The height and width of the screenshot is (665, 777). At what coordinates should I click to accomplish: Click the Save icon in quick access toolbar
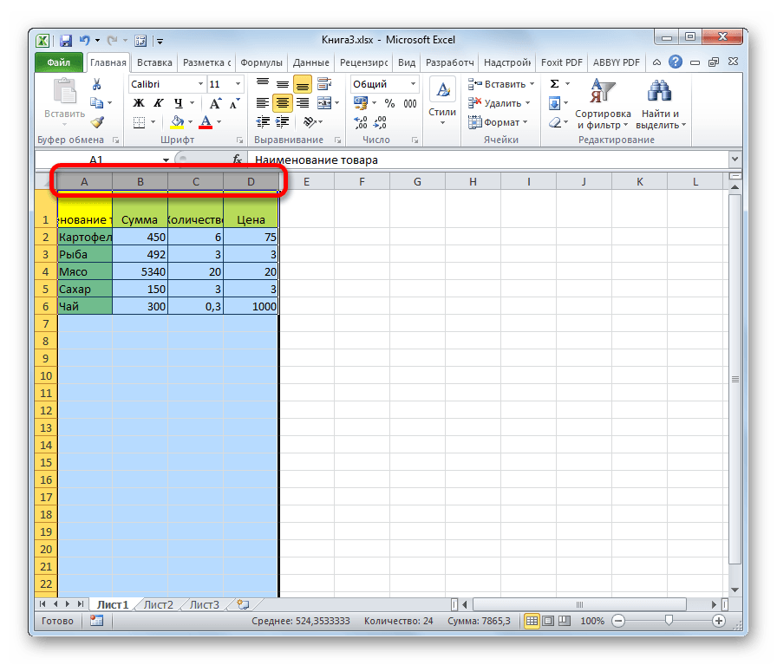click(x=65, y=41)
